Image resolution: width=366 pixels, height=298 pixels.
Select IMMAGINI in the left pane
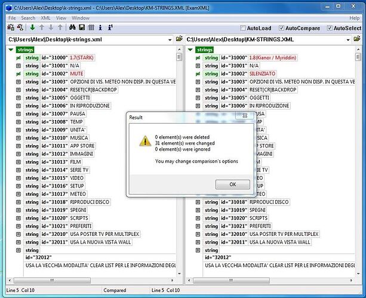[x=81, y=154]
